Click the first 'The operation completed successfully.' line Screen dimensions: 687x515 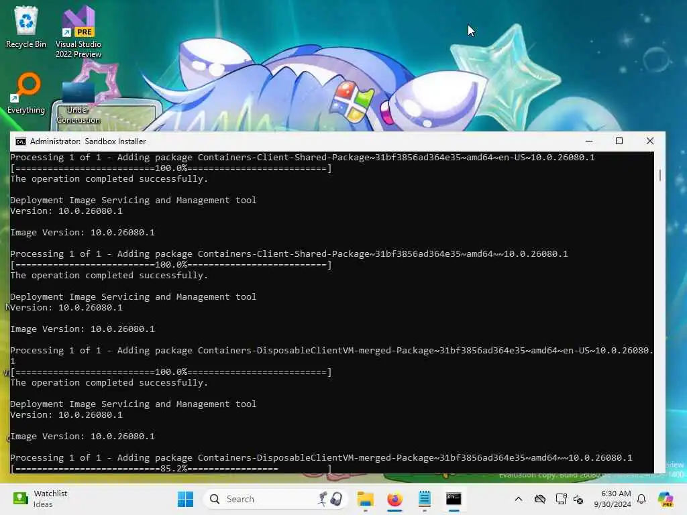(109, 178)
